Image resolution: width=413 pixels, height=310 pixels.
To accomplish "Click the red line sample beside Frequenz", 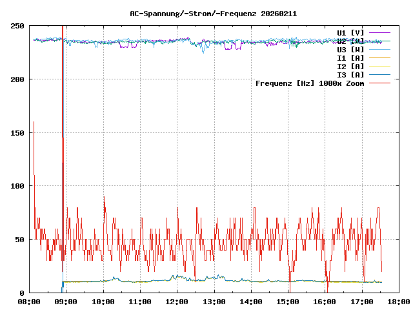I will point(379,83).
